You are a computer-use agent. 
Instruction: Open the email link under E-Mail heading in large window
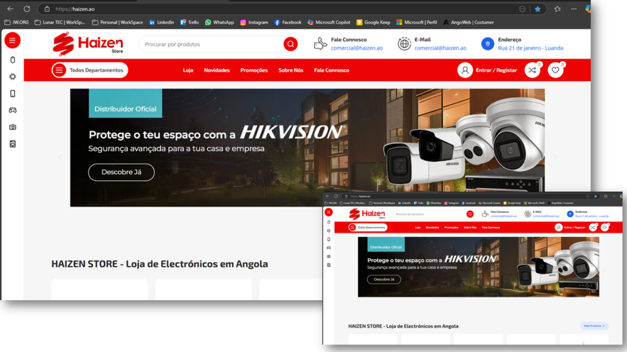(440, 48)
